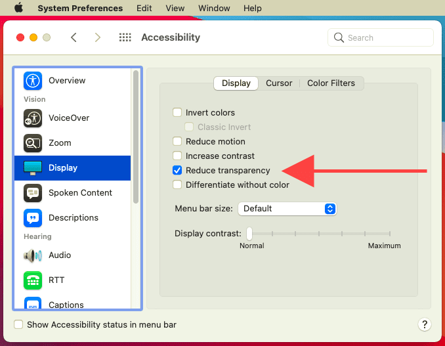Open the Window menu
This screenshot has width=445, height=346.
[214, 9]
